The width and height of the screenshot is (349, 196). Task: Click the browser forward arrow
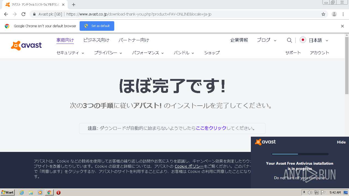(15, 14)
